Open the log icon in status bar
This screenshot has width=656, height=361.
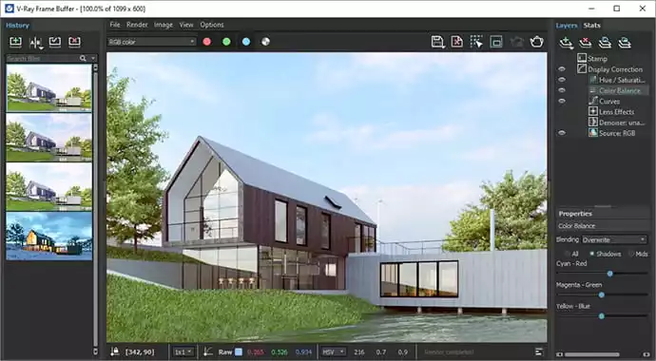539,351
